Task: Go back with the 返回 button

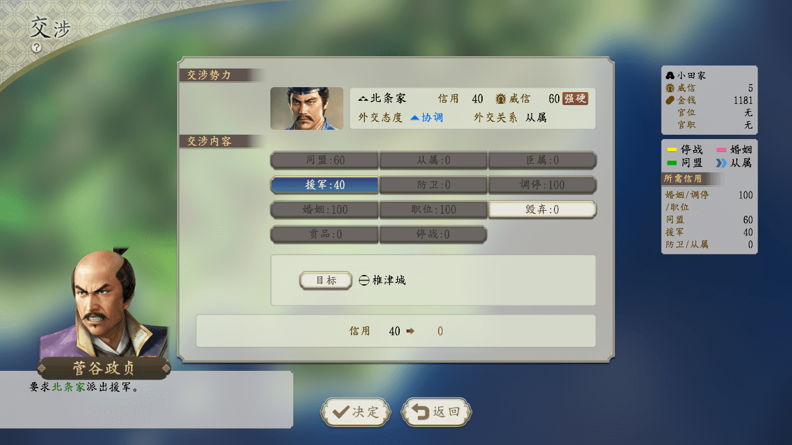Action: pos(436,412)
